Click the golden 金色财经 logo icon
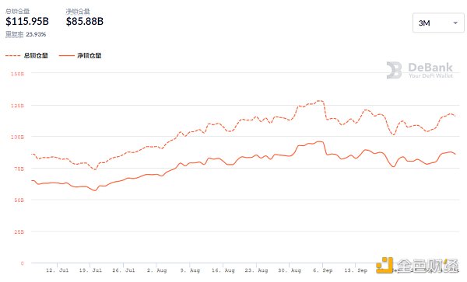 click(x=384, y=265)
